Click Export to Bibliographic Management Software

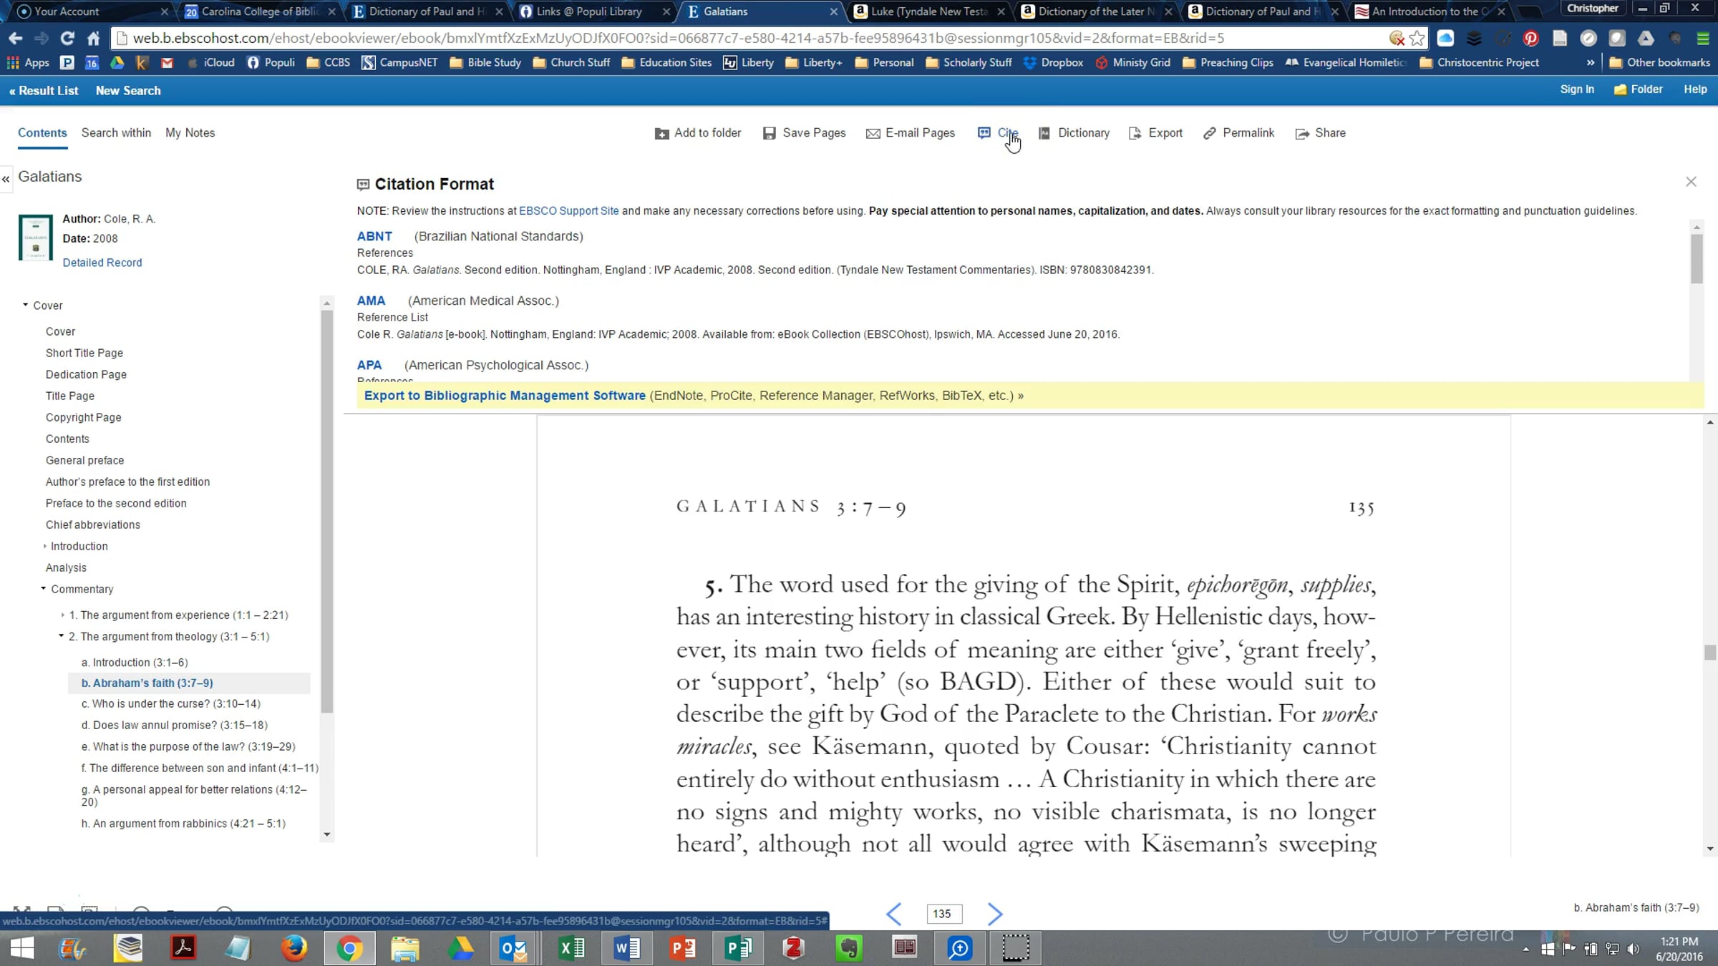(x=505, y=396)
